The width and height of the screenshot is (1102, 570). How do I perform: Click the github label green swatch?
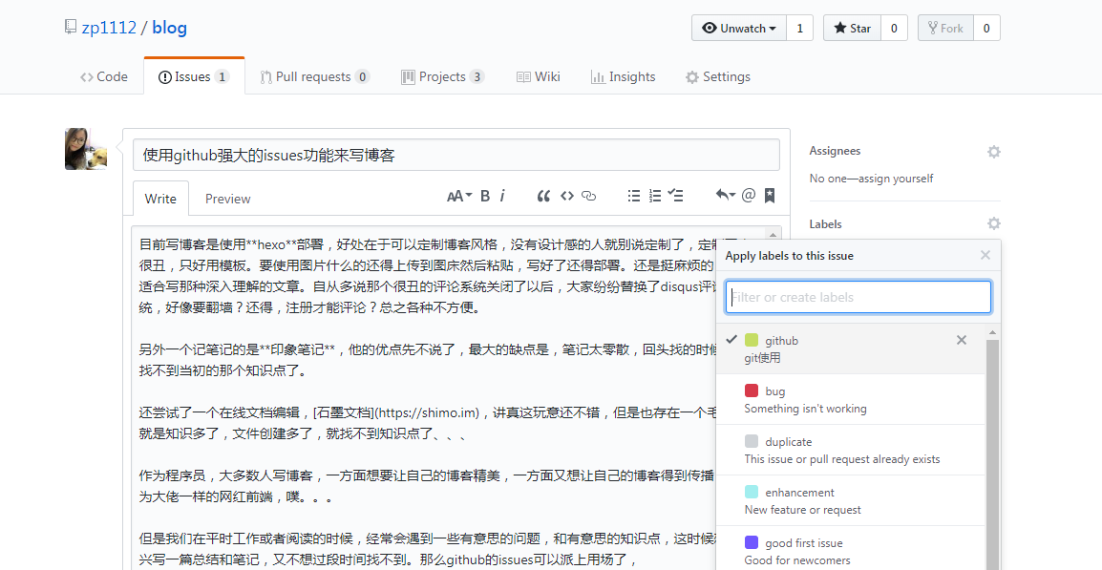coord(752,340)
